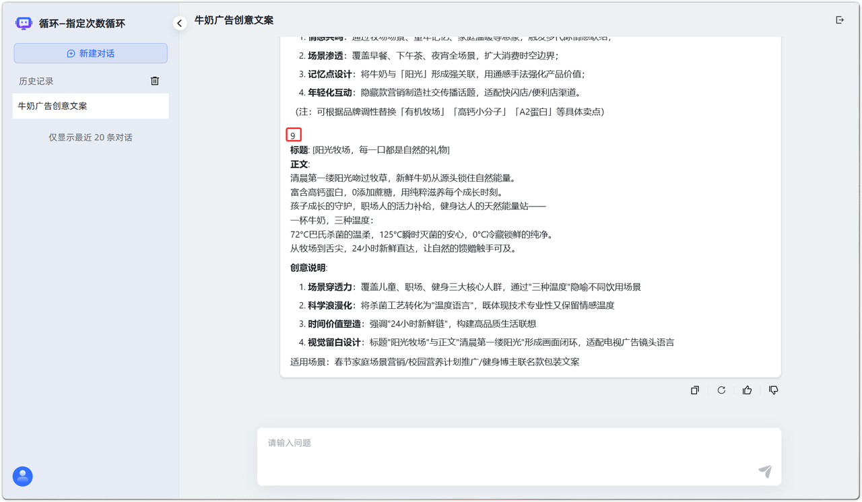Viewport: 862px width, 502px height.
Task: Dislike the response with thumbs down
Action: coord(774,390)
